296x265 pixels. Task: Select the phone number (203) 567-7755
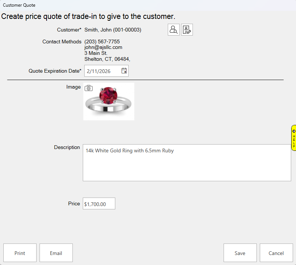click(x=102, y=42)
